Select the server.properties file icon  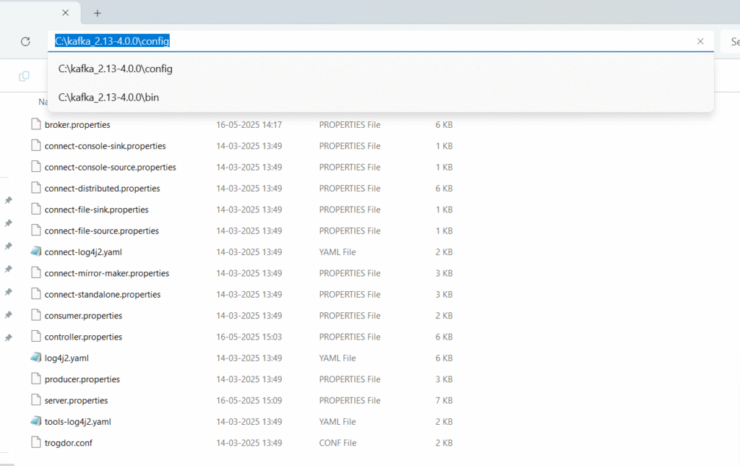point(36,400)
